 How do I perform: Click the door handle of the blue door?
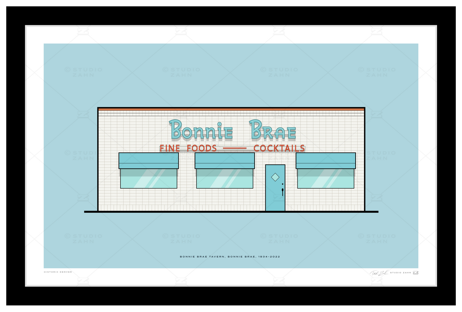pyautogui.click(x=282, y=192)
